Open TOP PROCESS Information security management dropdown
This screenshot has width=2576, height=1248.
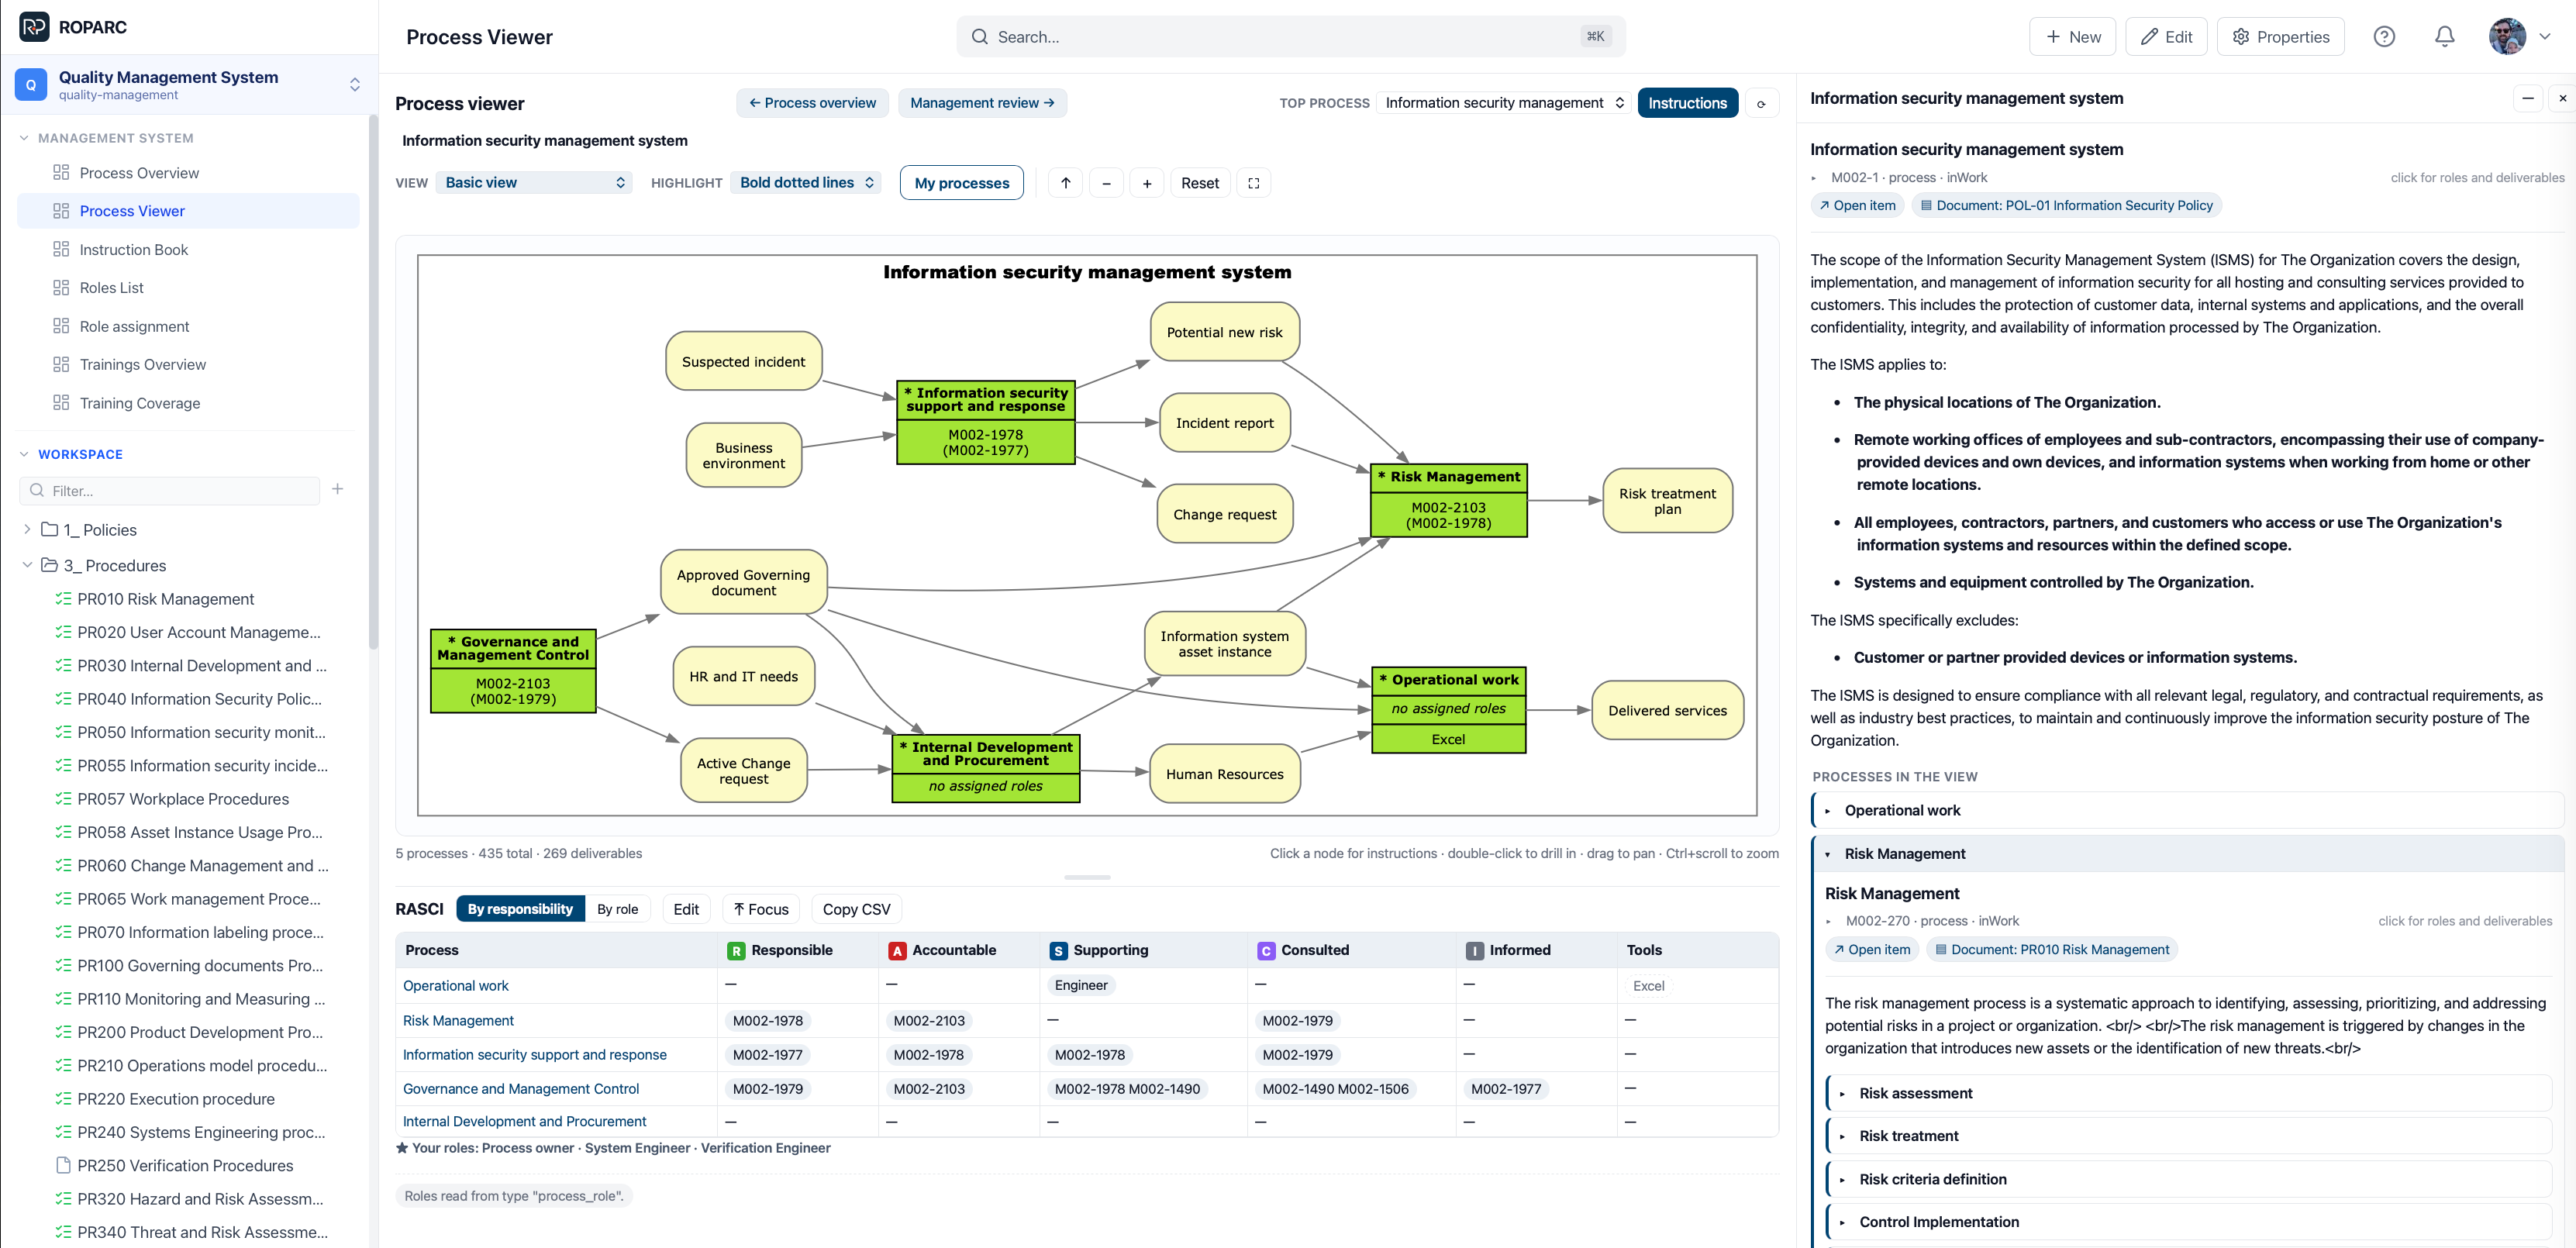[x=1504, y=103]
